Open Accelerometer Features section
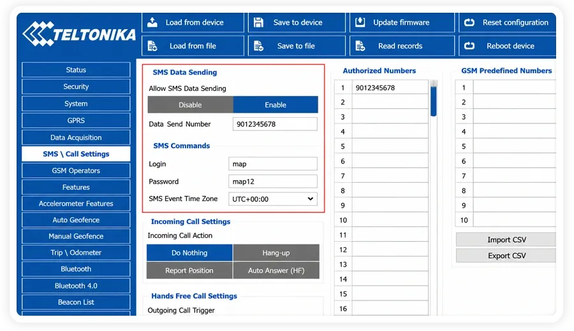Screen dimensions: 574x331 tap(76, 204)
